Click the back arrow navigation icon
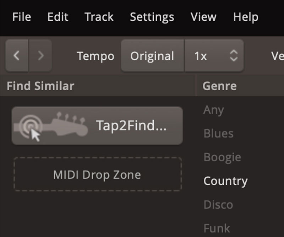 pyautogui.click(x=16, y=55)
